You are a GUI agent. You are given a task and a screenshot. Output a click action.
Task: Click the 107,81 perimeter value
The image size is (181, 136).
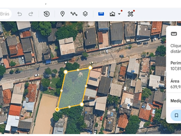(x=176, y=69)
